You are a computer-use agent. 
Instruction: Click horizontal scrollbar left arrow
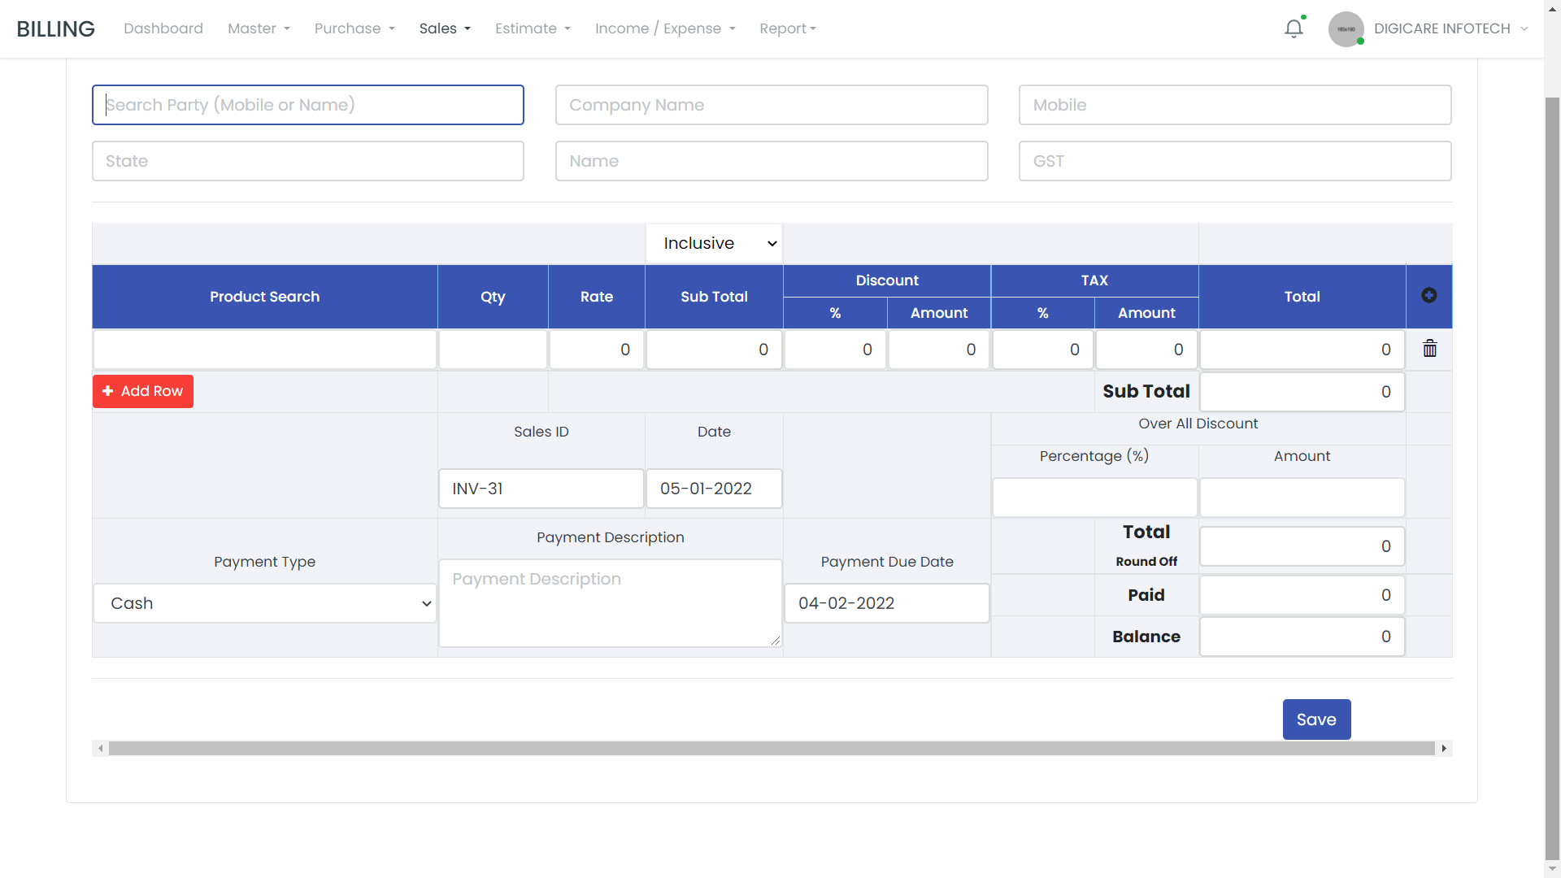click(x=100, y=748)
